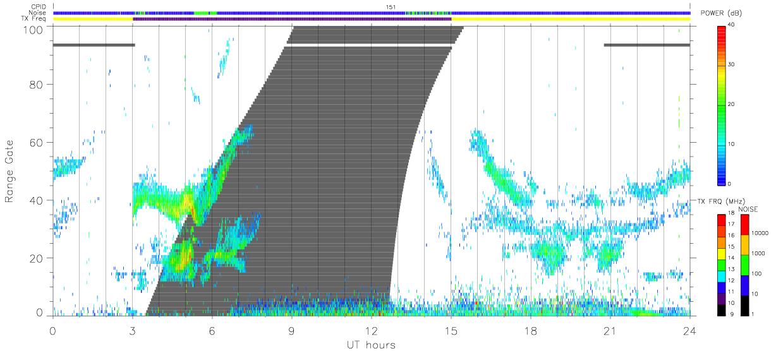Click the 17 label on the TX FRQ legend

point(732,224)
